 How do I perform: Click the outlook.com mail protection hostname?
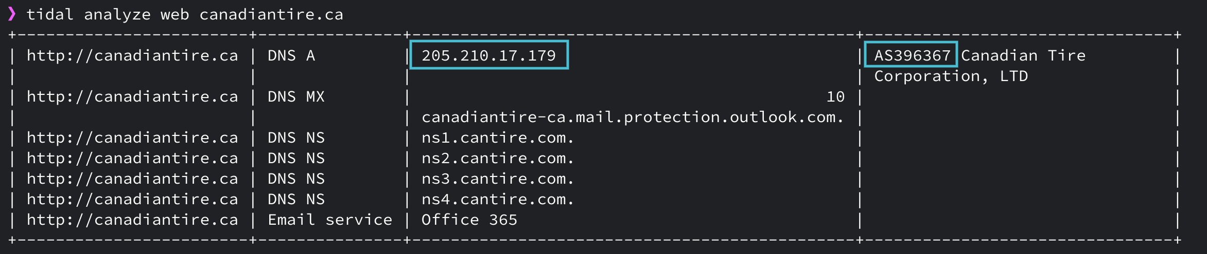pos(632,117)
